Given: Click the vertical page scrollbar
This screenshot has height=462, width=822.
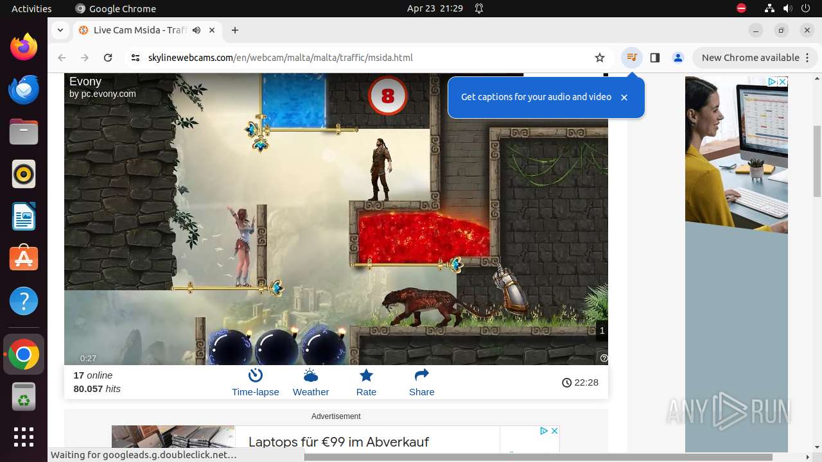Looking at the screenshot, I should point(817,160).
